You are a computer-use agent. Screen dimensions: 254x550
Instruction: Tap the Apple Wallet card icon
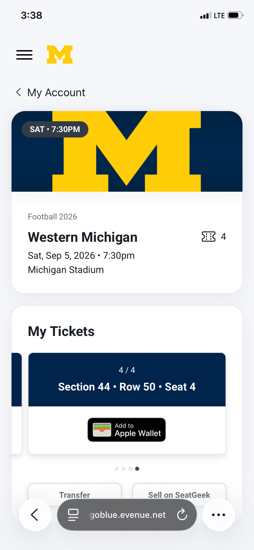(102, 430)
